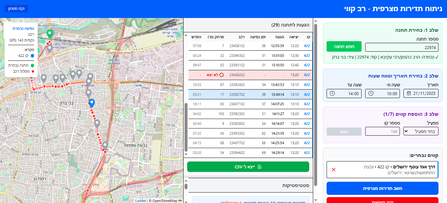Click the 'מספר קו' line number input
Screen dimensions: 447x203
[382, 131]
